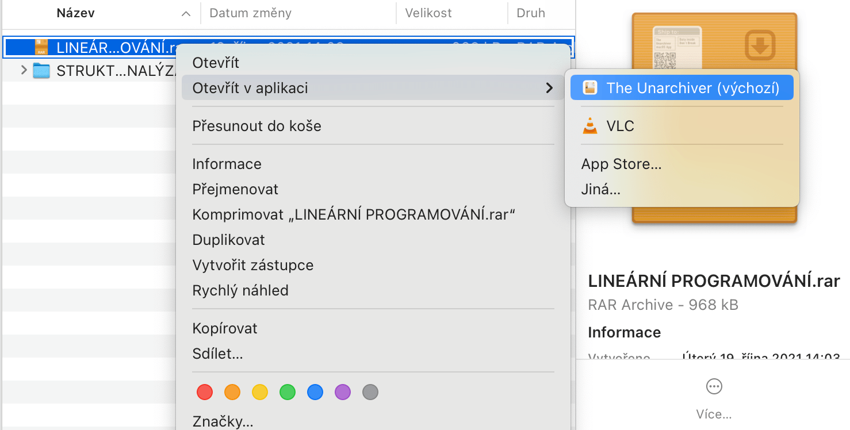850x430 pixels.
Task: Pick the blue color tag
Action: (x=315, y=393)
